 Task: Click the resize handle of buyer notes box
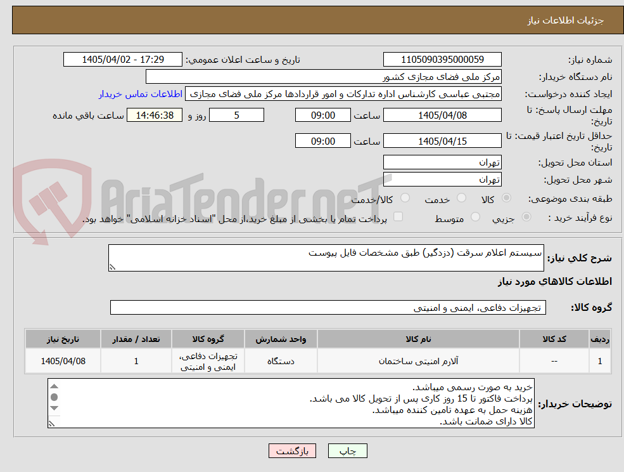(51, 424)
